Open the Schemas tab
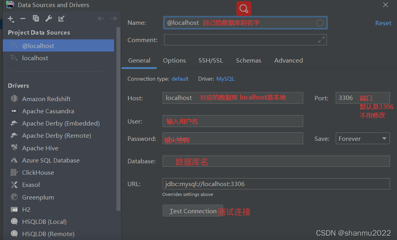The height and width of the screenshot is (240, 397). [x=248, y=61]
